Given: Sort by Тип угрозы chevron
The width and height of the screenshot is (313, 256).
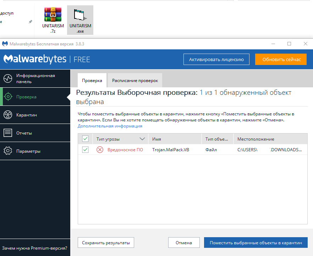Looking at the screenshot, I should (x=142, y=139).
